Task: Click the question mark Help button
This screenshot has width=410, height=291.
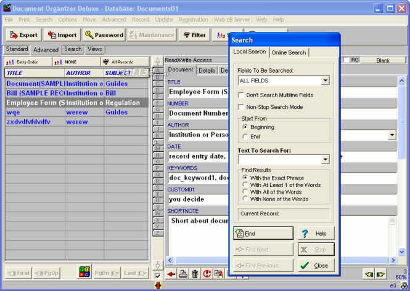Action: tap(316, 233)
